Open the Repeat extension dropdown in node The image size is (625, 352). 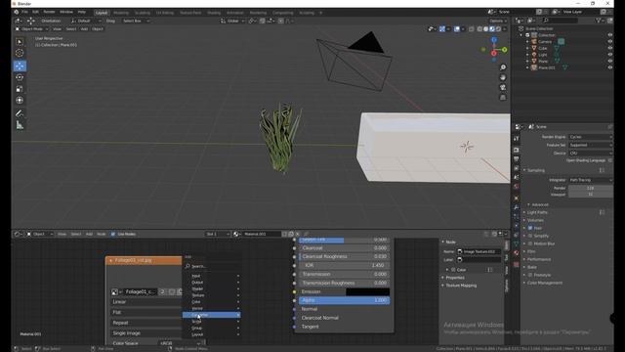(146, 323)
